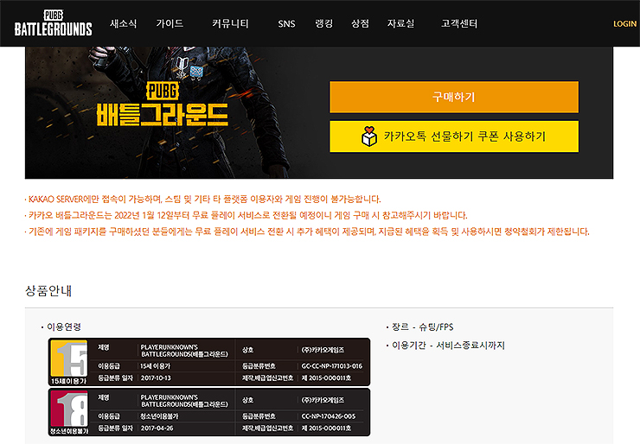Click the 카카오톡 선물하기 쿠폰 사용하기 button
640x444 pixels.
pos(454,136)
